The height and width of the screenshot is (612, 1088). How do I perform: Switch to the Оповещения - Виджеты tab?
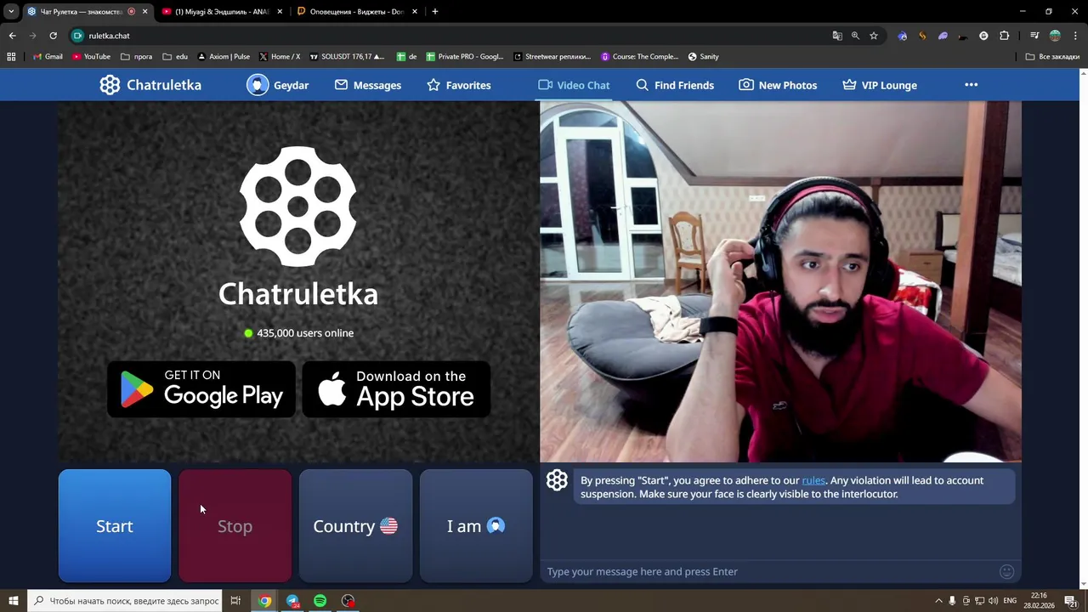pyautogui.click(x=357, y=12)
